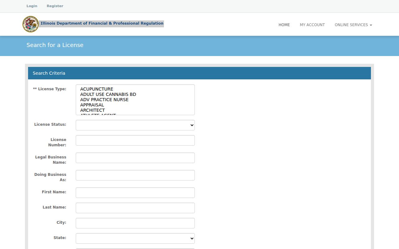
Task: Open the State dropdown
Action: pos(135,238)
